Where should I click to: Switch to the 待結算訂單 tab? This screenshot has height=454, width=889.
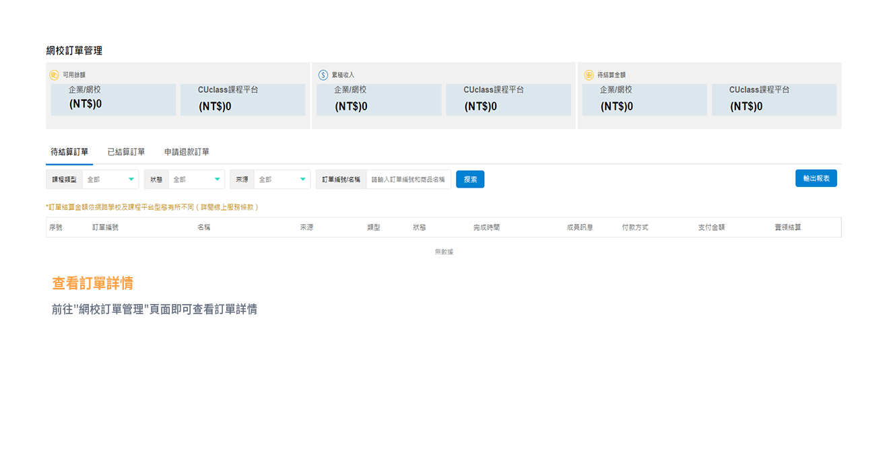69,152
